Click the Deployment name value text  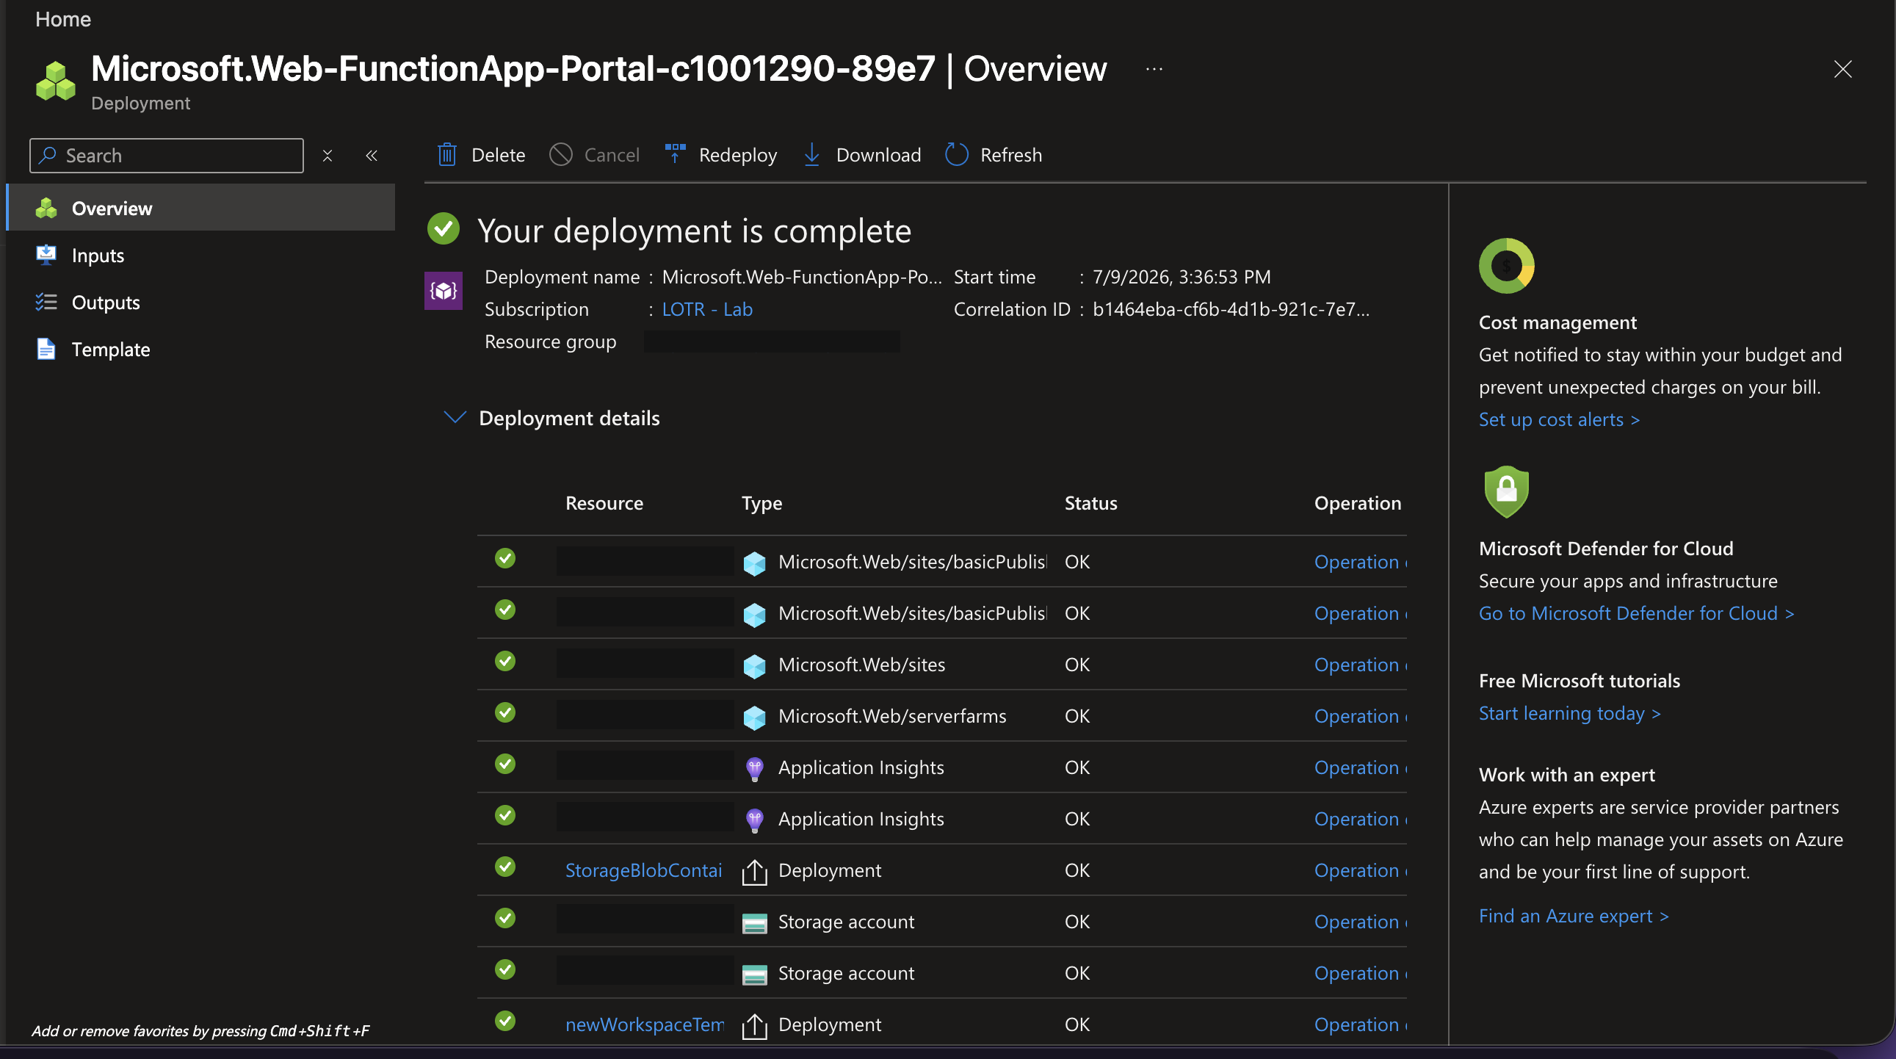pyautogui.click(x=802, y=277)
